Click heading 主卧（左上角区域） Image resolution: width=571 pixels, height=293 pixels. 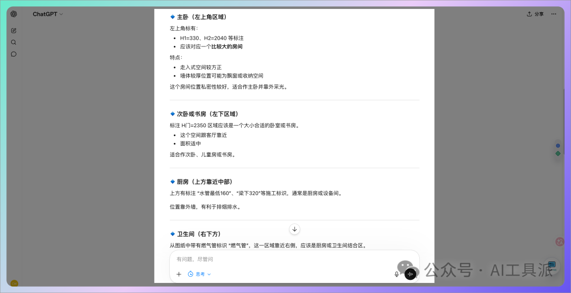(x=202, y=17)
